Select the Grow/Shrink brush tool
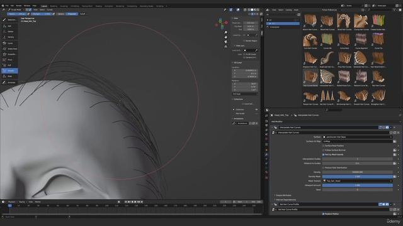This screenshot has width=403, height=226. point(9,54)
